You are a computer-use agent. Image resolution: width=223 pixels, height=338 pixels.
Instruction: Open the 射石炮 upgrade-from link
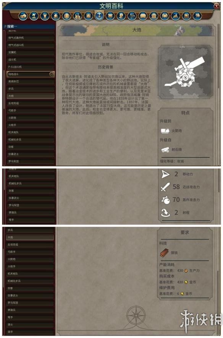171,149
